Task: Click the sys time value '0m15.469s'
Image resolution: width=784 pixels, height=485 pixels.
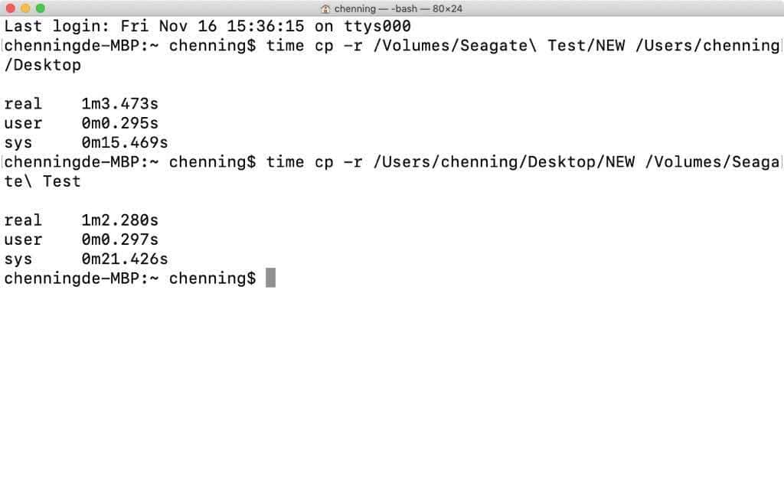Action: click(x=124, y=143)
